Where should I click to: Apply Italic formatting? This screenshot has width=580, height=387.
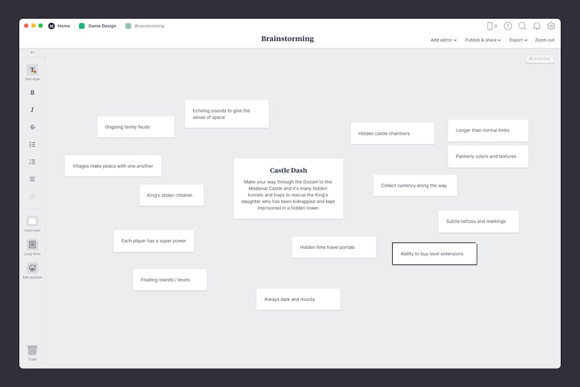(32, 110)
